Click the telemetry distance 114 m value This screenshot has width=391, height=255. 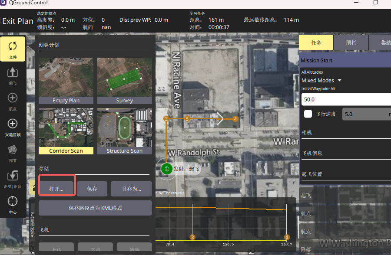coord(291,20)
